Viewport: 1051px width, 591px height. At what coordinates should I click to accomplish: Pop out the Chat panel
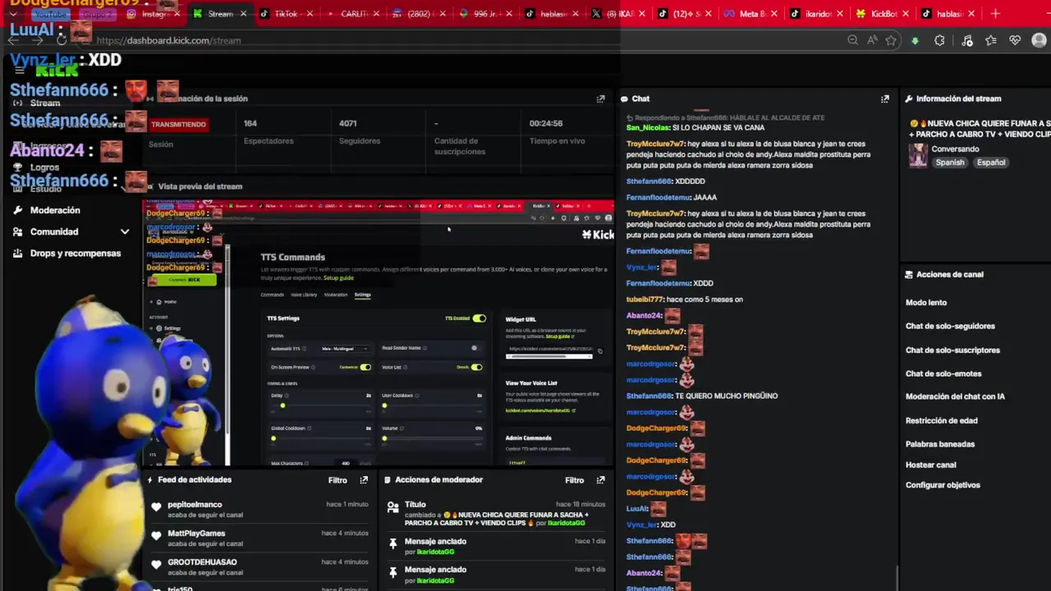[x=884, y=98]
